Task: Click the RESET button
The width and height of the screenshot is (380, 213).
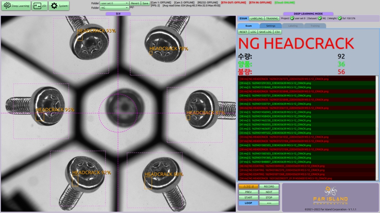Action: [x=243, y=32]
